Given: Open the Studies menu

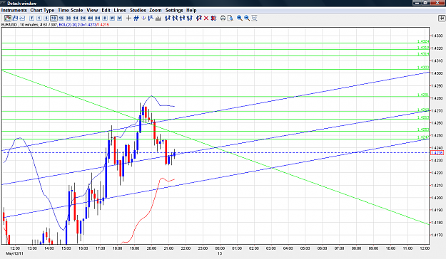Looking at the screenshot, I should coord(138,10).
